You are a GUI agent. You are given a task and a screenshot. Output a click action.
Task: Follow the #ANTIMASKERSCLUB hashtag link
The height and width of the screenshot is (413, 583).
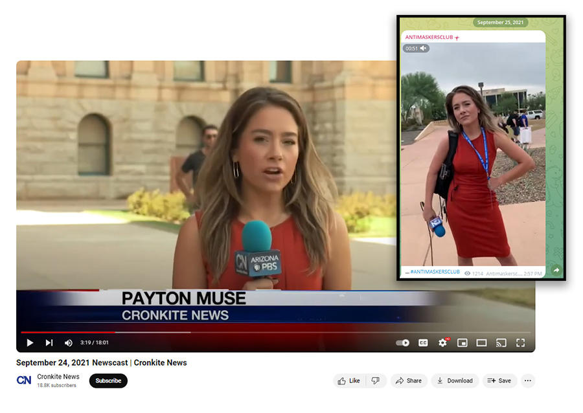(x=433, y=273)
